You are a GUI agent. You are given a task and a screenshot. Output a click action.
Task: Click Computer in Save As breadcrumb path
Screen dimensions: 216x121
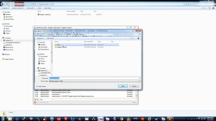50,35
